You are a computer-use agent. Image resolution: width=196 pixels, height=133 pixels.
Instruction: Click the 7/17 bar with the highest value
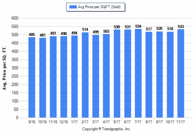coord(138,73)
